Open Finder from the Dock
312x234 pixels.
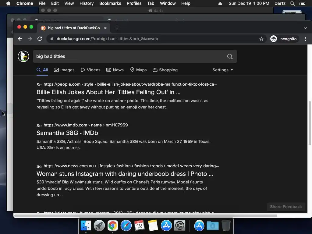click(86, 226)
